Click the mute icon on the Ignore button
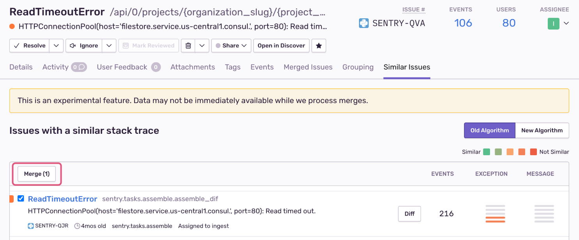 click(x=72, y=46)
